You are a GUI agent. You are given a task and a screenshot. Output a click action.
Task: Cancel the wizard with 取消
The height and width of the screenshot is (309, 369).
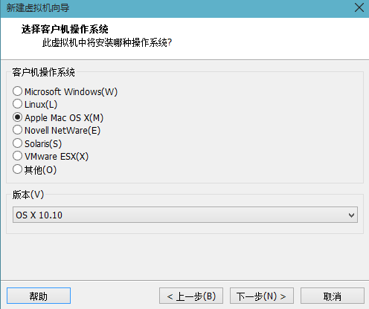coord(333,296)
